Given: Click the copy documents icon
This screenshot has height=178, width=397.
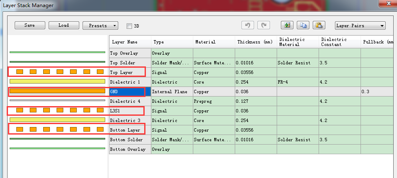Looking at the screenshot, I should coord(303,25).
